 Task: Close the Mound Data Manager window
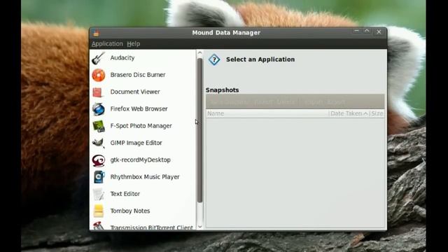[x=379, y=32]
